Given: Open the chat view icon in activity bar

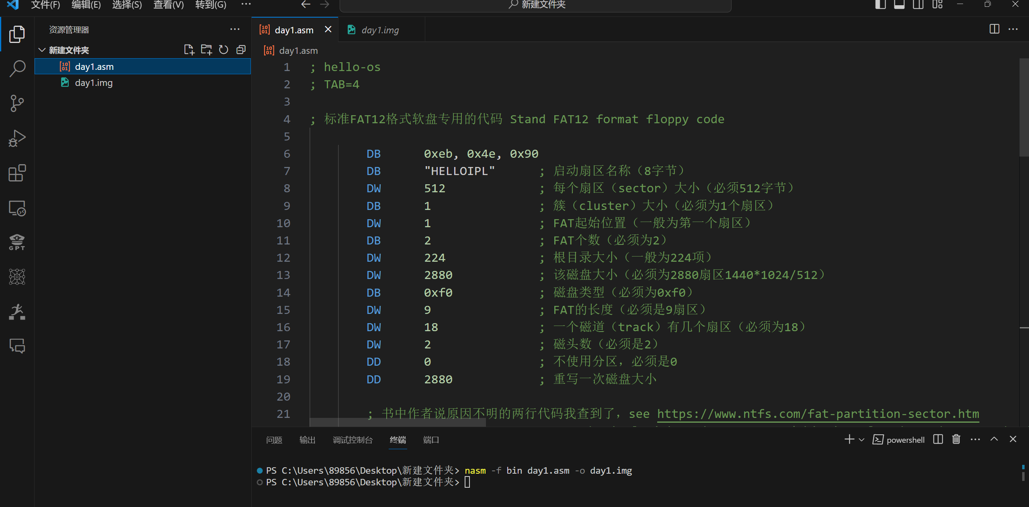Looking at the screenshot, I should [17, 346].
